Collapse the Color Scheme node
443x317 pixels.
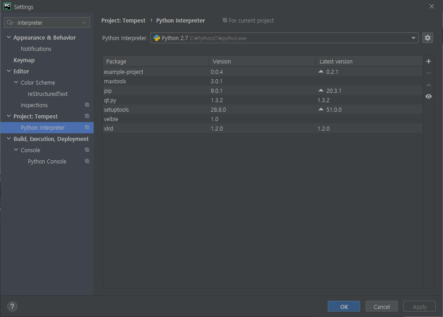(x=16, y=82)
